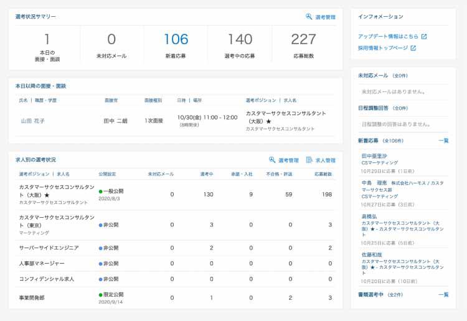Follow the 採用情報トップページ link
467x321 pixels.
pyautogui.click(x=383, y=48)
